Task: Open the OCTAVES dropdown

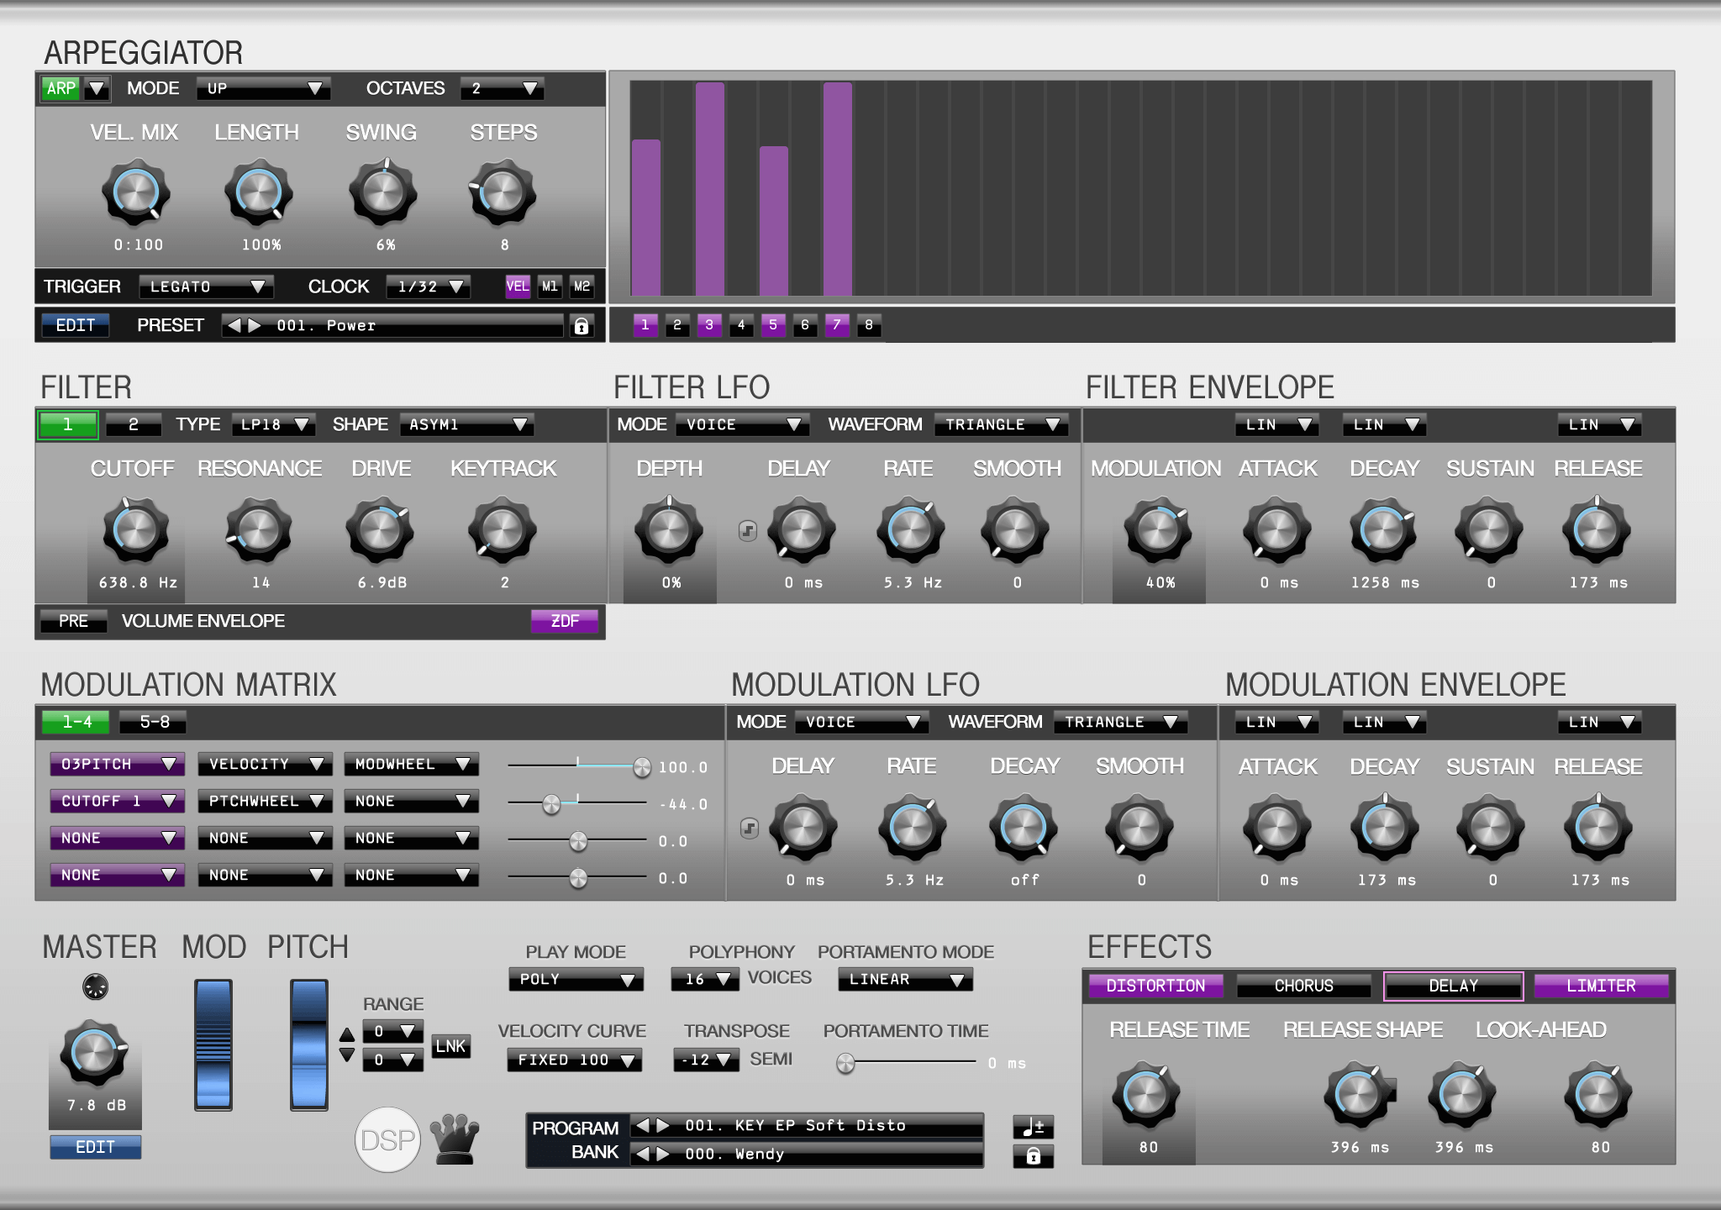Action: 502,88
